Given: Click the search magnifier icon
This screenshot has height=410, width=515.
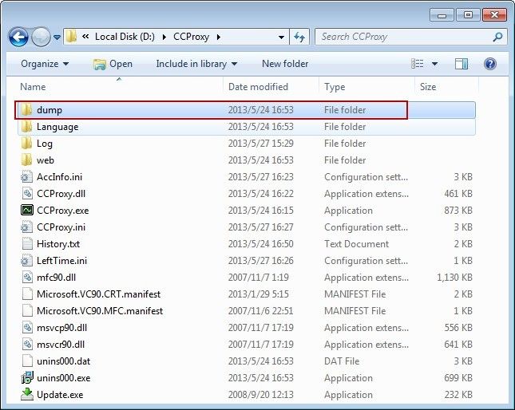Looking at the screenshot, I should 497,37.
